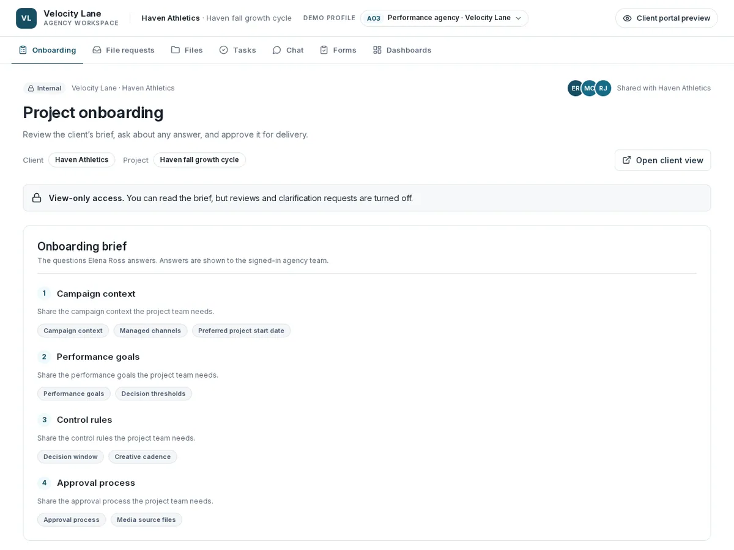Click the Velocity Lane workspace name
The image size is (734, 550).
tap(72, 13)
